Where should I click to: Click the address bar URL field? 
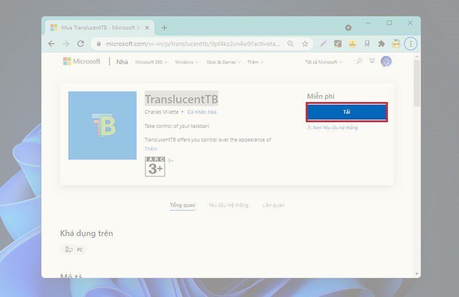point(189,44)
